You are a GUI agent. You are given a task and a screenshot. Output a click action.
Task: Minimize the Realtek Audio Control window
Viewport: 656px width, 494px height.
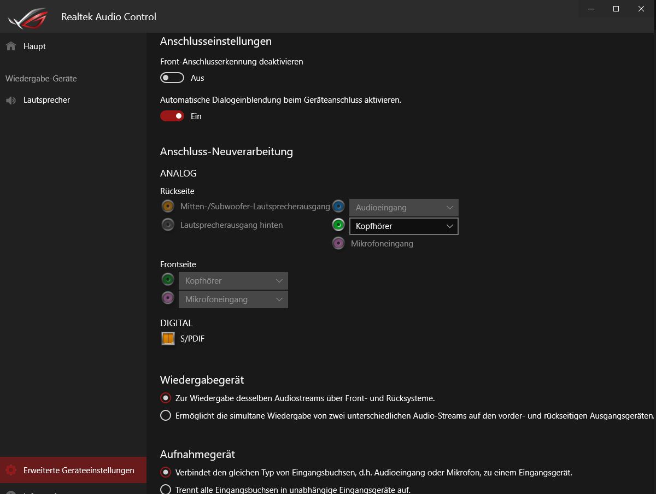point(591,9)
